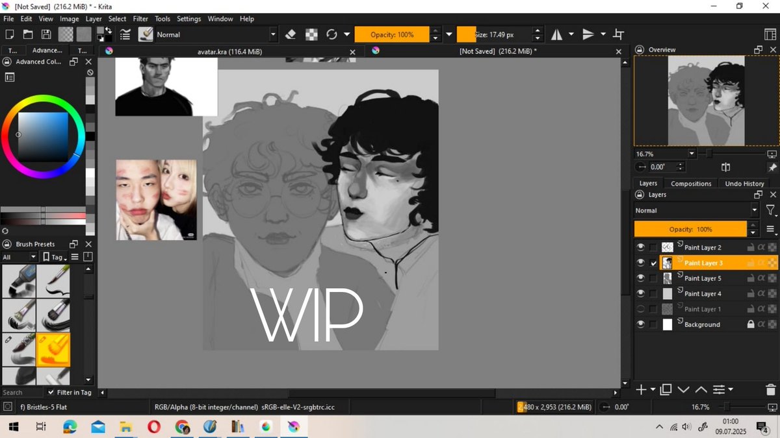Image resolution: width=780 pixels, height=438 pixels.
Task: Hide the Background layer
Action: pyautogui.click(x=641, y=324)
